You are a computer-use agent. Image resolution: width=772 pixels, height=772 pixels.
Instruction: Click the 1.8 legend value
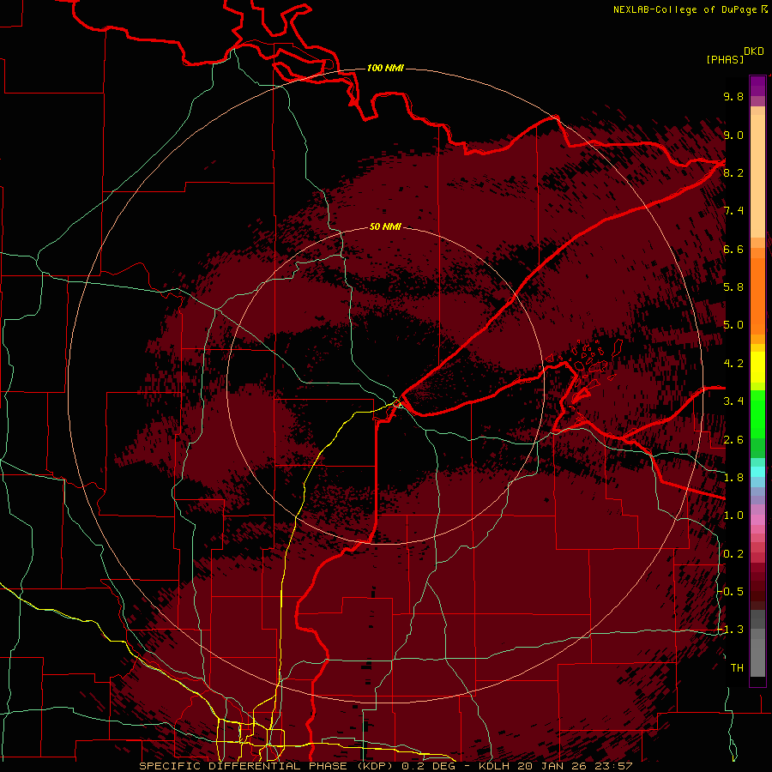point(733,478)
